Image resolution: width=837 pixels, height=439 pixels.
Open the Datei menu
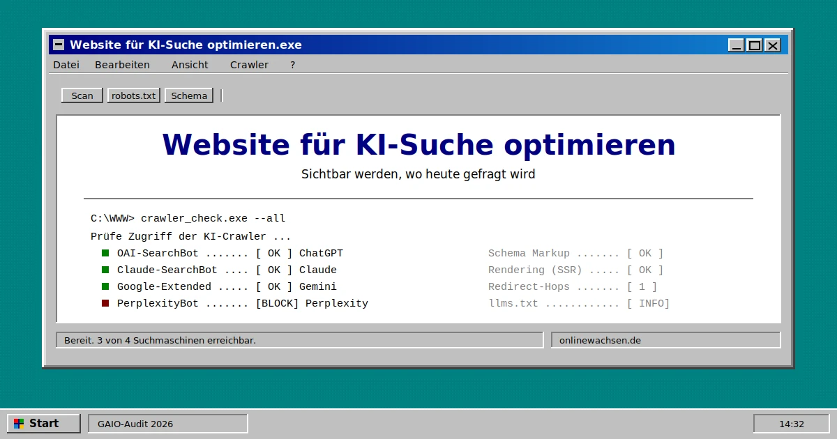pos(66,65)
